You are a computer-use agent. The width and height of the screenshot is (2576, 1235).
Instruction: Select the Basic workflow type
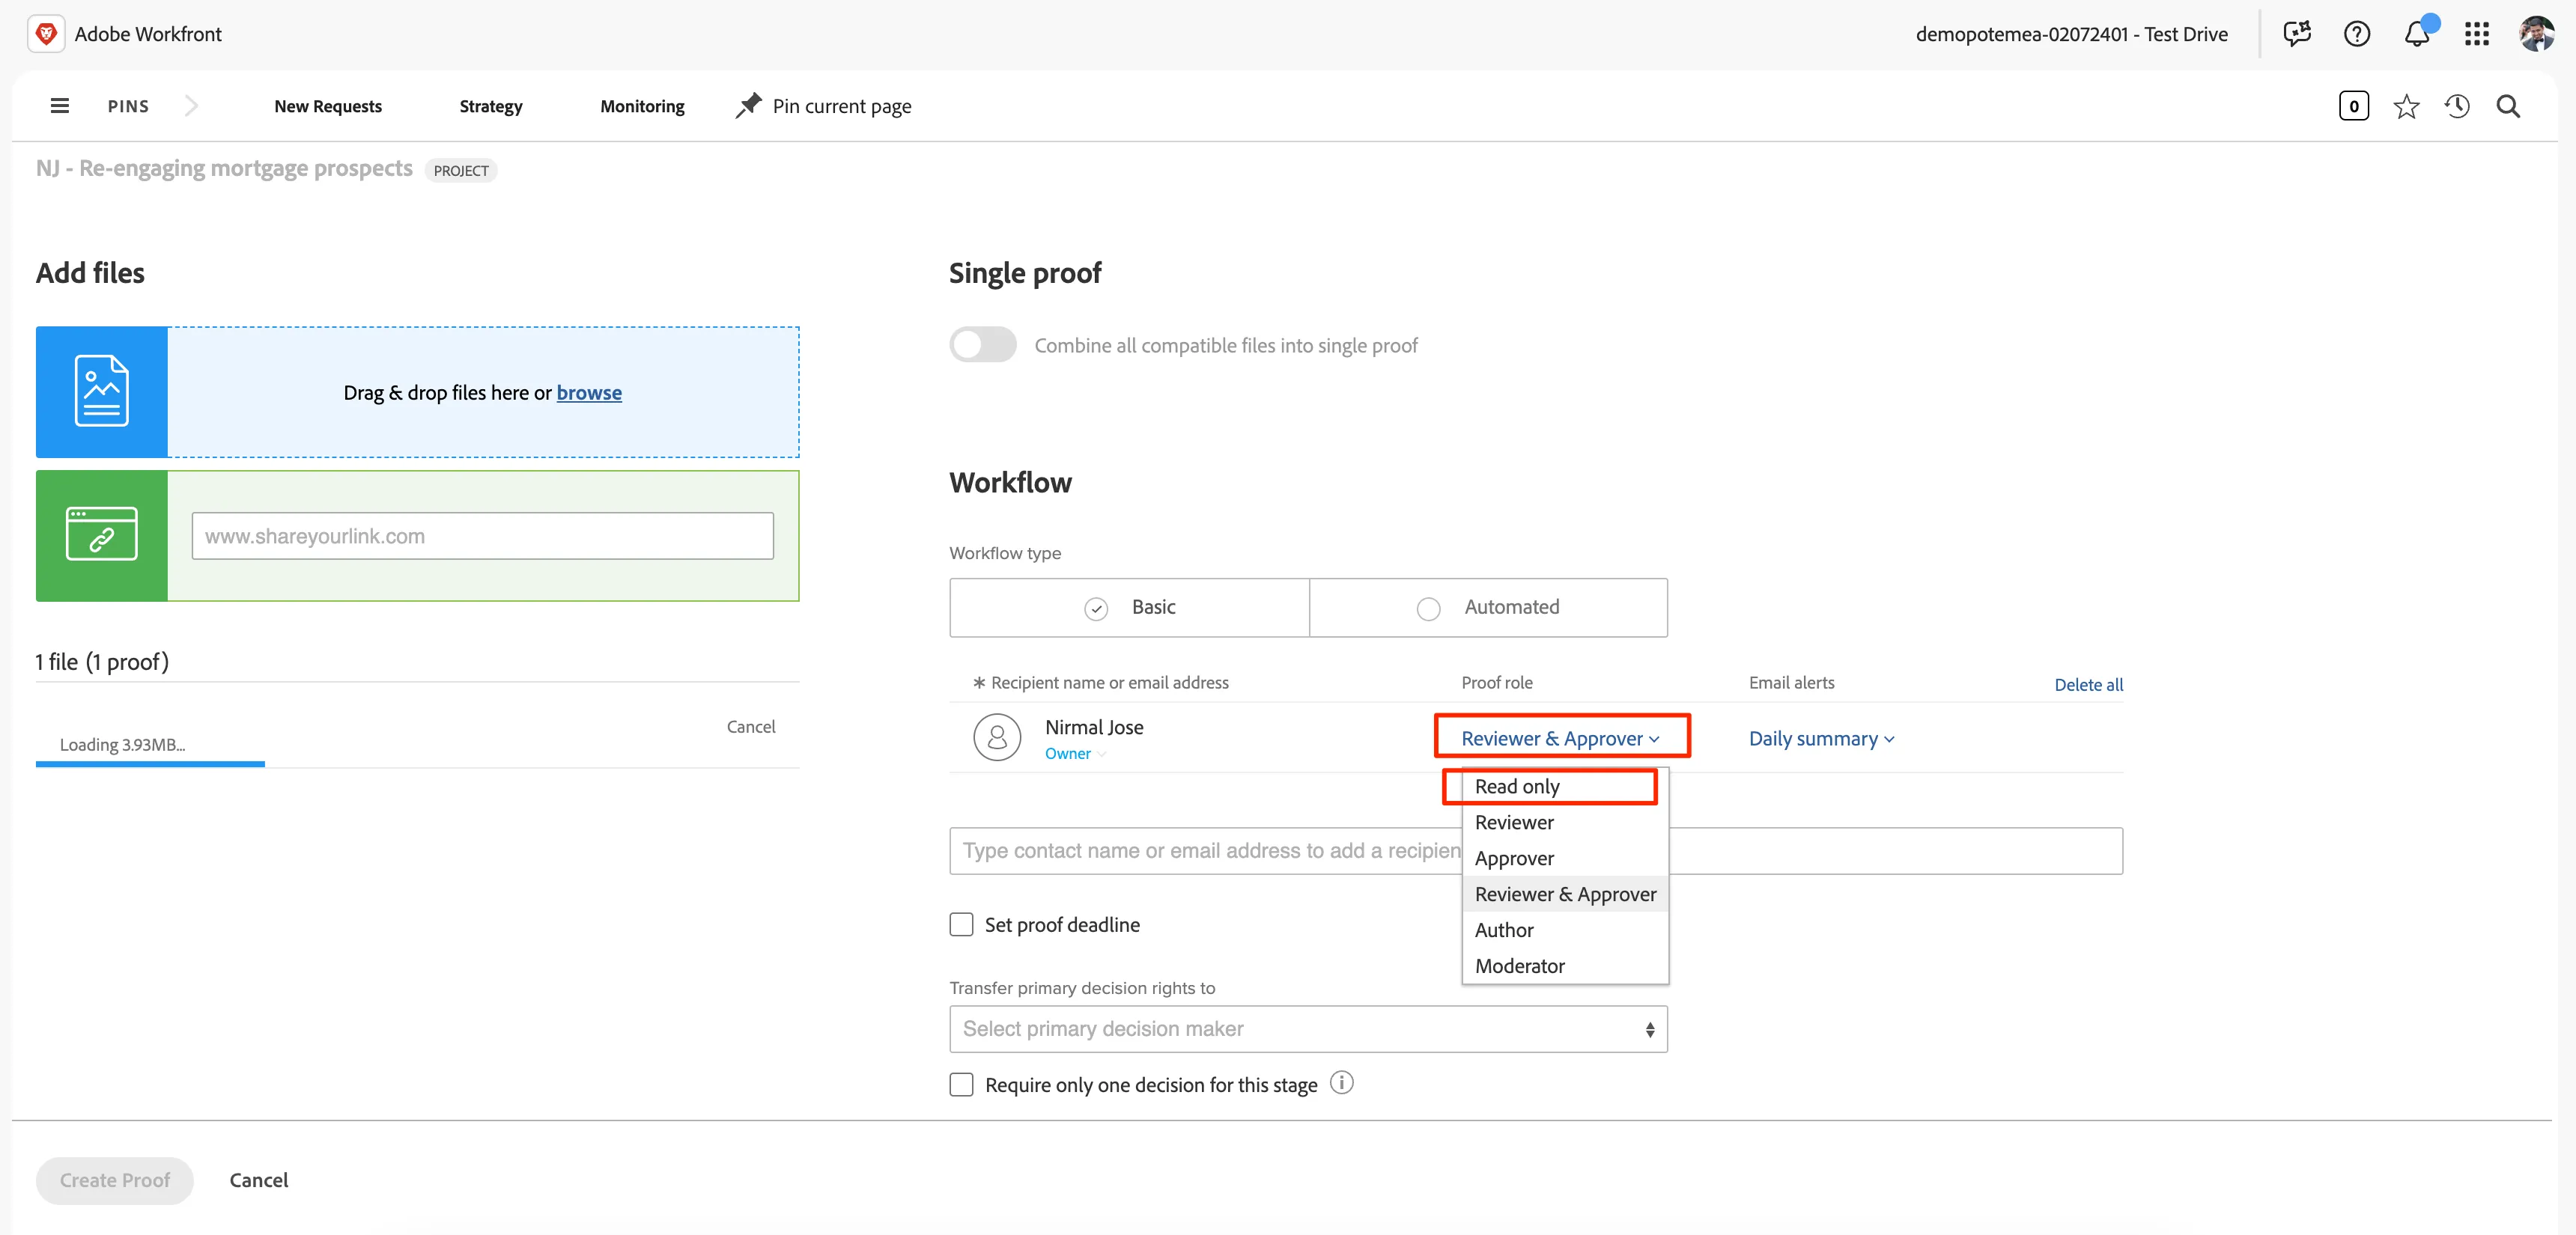pos(1129,608)
